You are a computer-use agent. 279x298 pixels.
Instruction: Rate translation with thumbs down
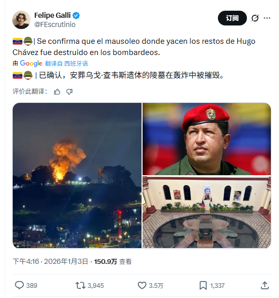tap(69, 92)
